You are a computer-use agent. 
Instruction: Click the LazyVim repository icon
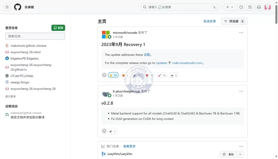click(x=103, y=154)
